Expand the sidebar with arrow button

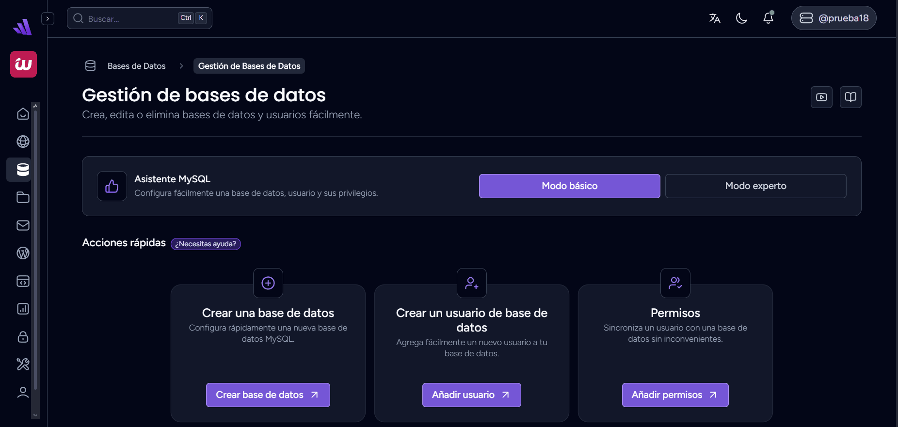pos(48,18)
